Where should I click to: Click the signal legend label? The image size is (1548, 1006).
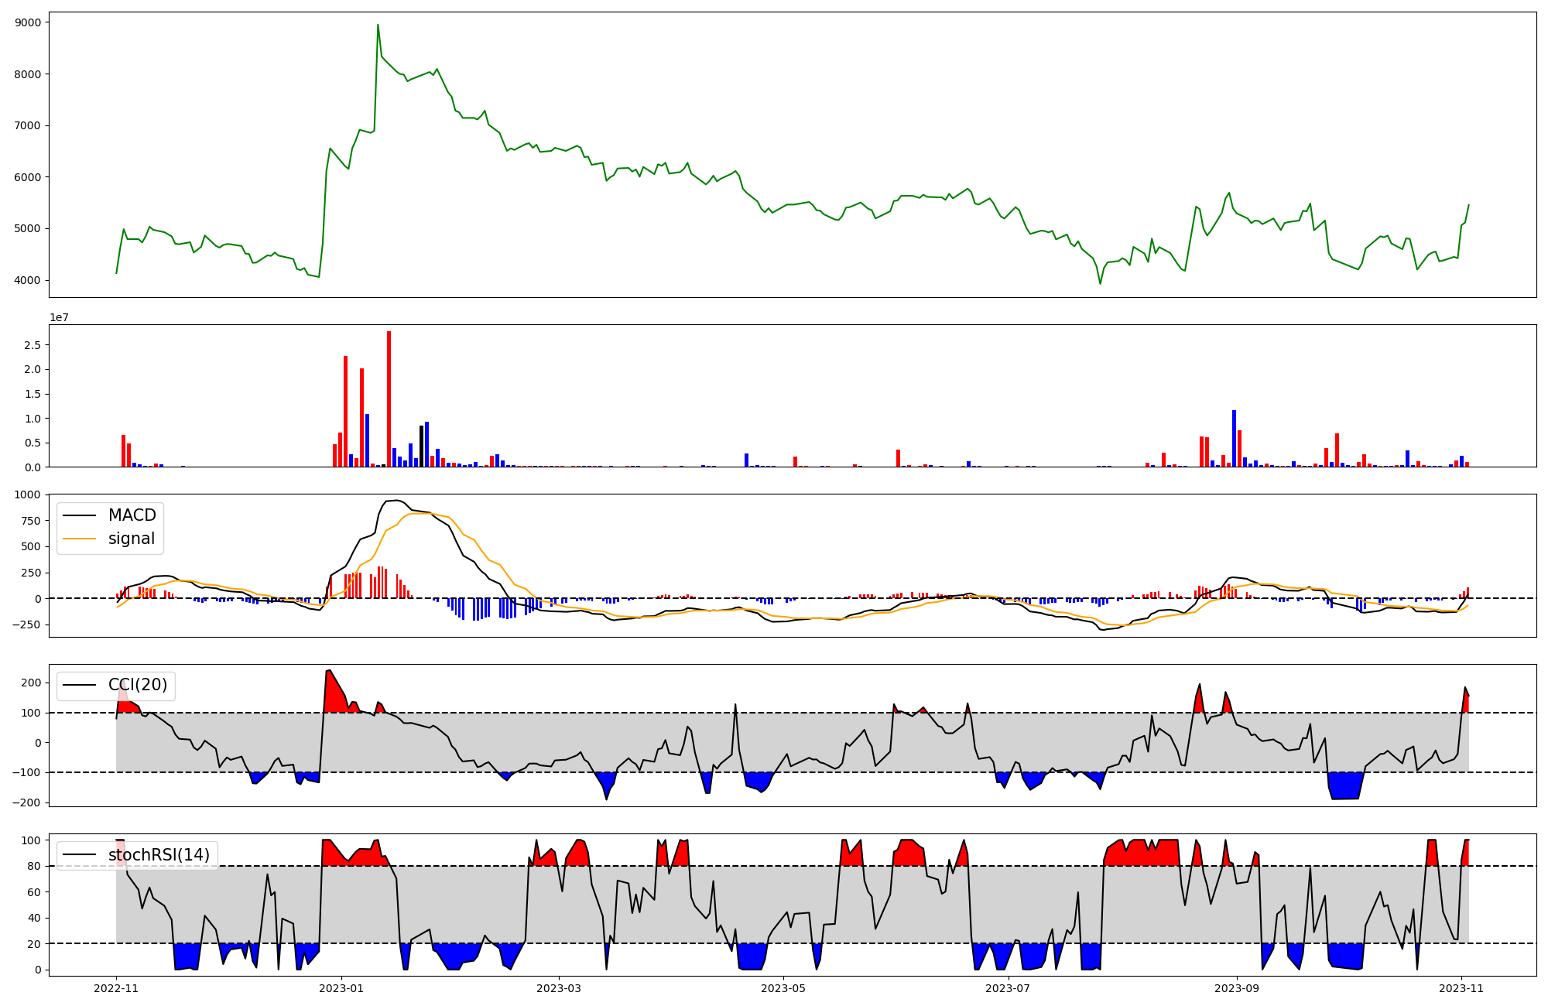(132, 539)
